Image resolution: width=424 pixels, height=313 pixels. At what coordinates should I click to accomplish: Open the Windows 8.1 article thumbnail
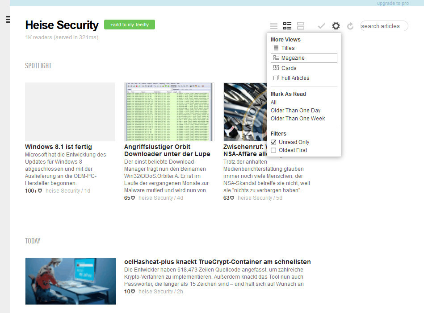pyautogui.click(x=70, y=111)
